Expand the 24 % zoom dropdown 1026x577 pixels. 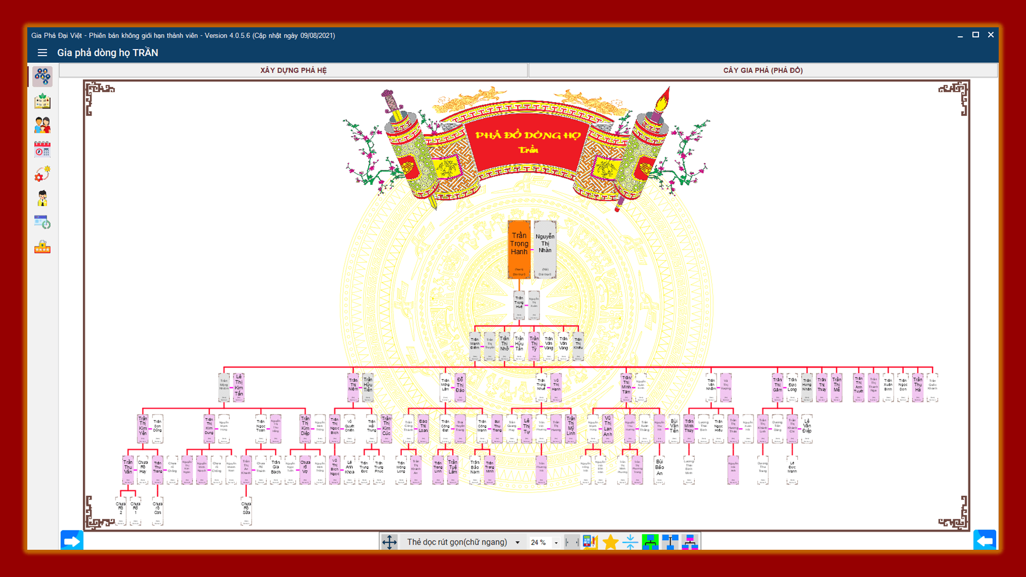(544, 542)
